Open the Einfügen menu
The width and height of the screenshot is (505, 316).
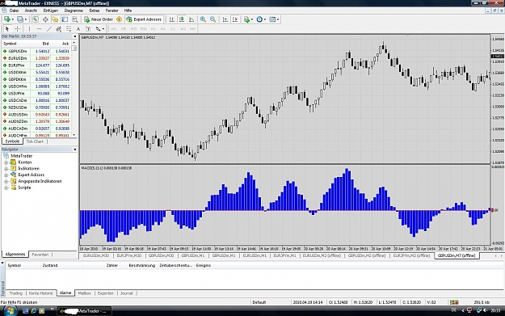51,11
